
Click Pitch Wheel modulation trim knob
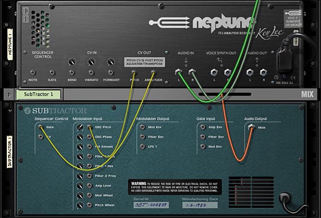point(80,205)
